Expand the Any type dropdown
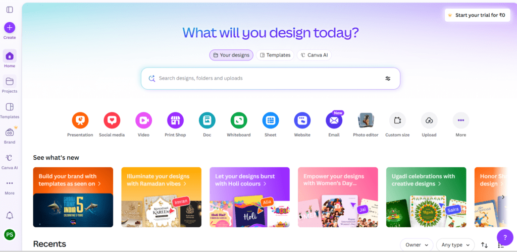This screenshot has height=252, width=517. (455, 245)
